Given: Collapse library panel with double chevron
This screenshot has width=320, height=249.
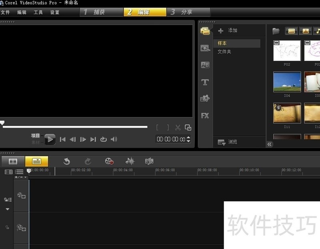Looking at the screenshot, I should point(270,144).
